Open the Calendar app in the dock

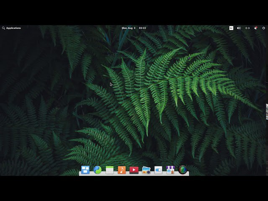[110, 170]
